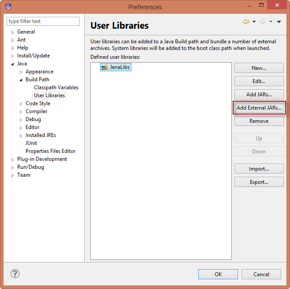Open the preferences view menu triangle
Viewport: 290px width, 289px height.
point(279,22)
